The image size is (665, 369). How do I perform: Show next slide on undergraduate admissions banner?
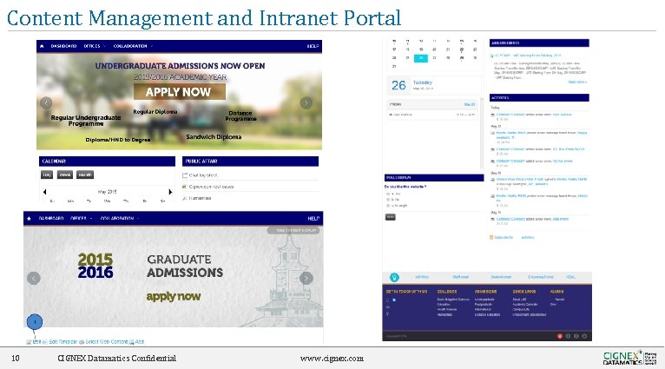[306, 102]
